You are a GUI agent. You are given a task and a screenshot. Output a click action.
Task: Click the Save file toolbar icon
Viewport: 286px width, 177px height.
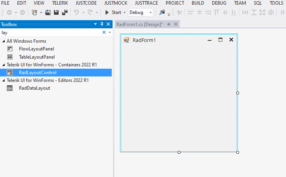[56, 12]
